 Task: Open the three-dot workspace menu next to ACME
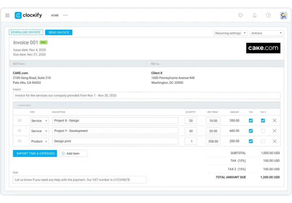(x=66, y=15)
